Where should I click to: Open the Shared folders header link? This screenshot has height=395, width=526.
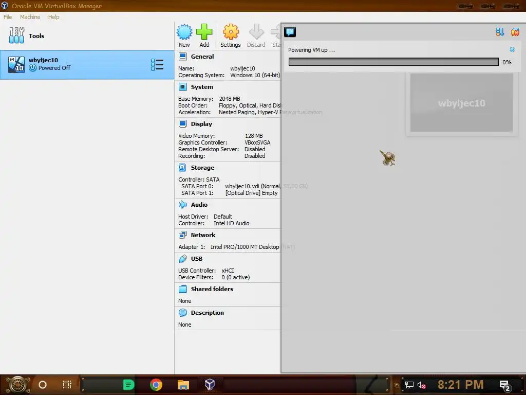212,289
